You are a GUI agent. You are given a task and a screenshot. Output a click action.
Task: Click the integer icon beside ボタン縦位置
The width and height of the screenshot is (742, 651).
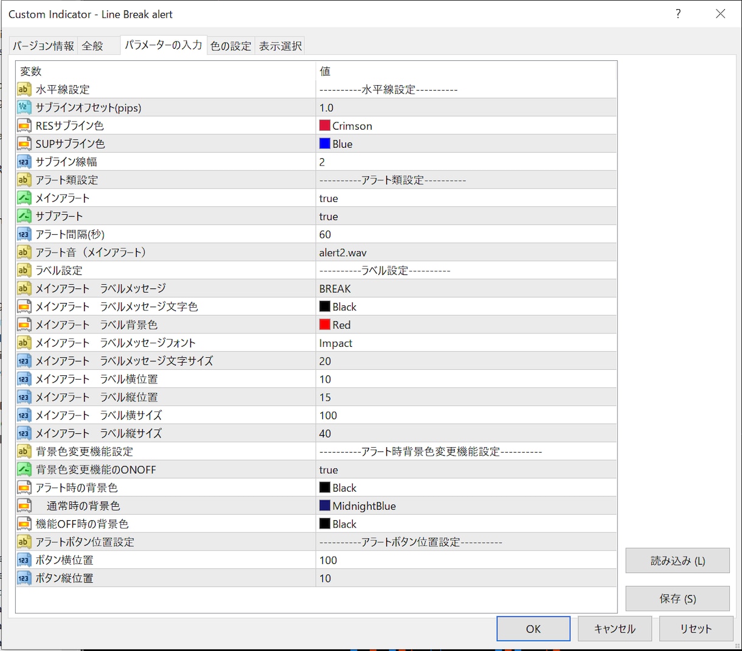point(24,578)
